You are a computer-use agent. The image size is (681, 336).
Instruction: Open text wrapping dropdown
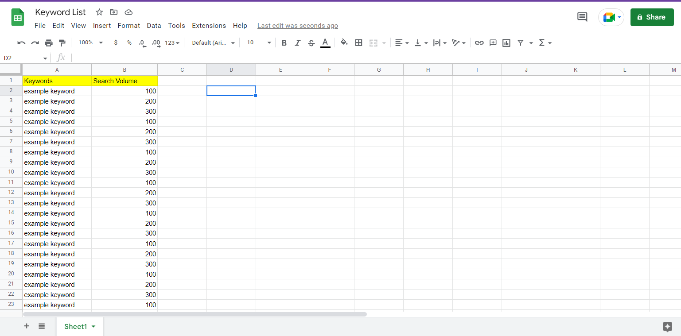[x=440, y=43]
